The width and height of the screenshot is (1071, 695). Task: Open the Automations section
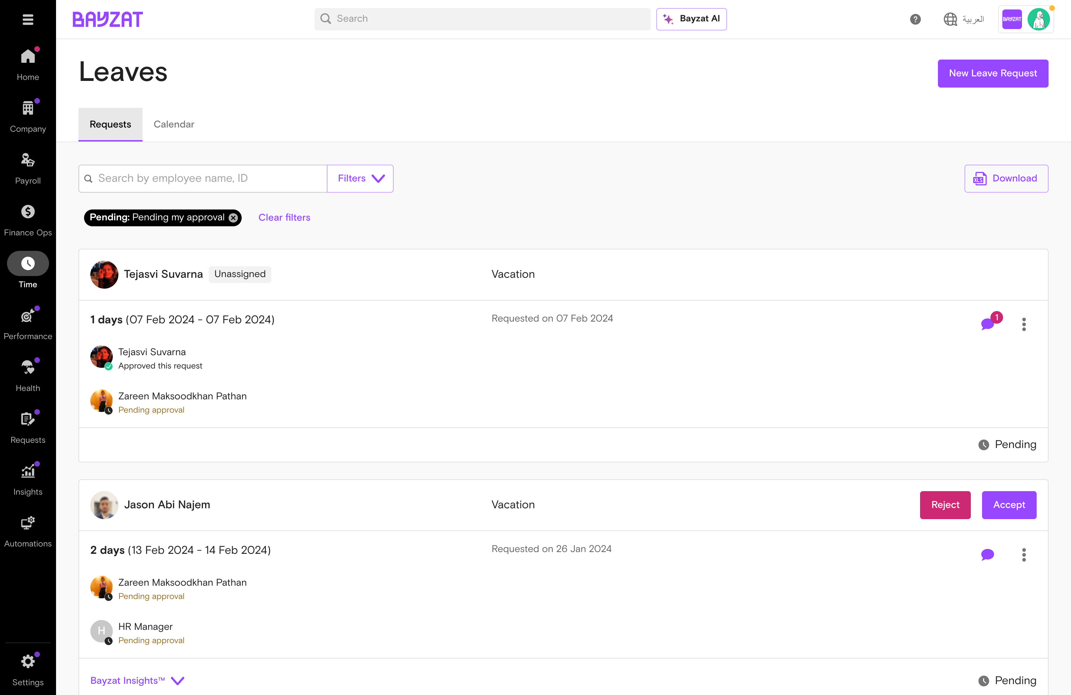click(x=28, y=532)
